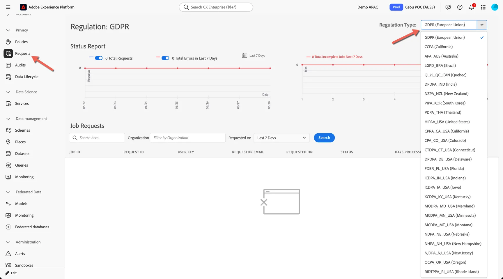Image resolution: width=503 pixels, height=279 pixels.
Task: Click the Alerts triangle icon
Action: [x=8, y=254]
